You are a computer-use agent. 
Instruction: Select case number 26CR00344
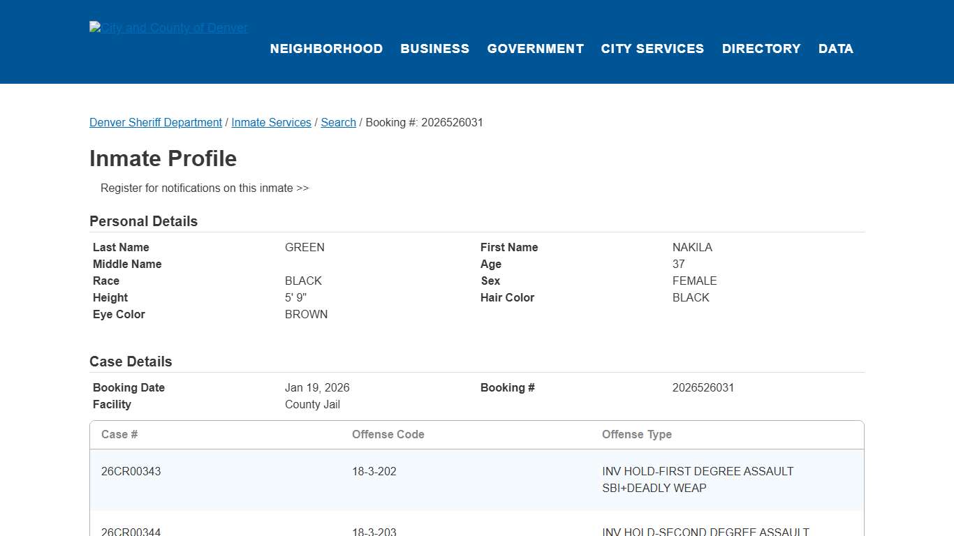tap(131, 531)
